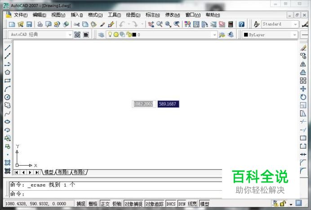Click the Undo arrow
Screen dimensions: 311x210
[122, 24]
